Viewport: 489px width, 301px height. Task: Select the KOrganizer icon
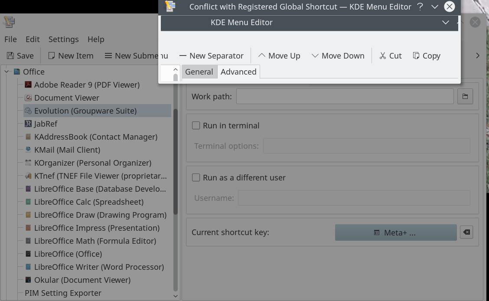tap(28, 163)
